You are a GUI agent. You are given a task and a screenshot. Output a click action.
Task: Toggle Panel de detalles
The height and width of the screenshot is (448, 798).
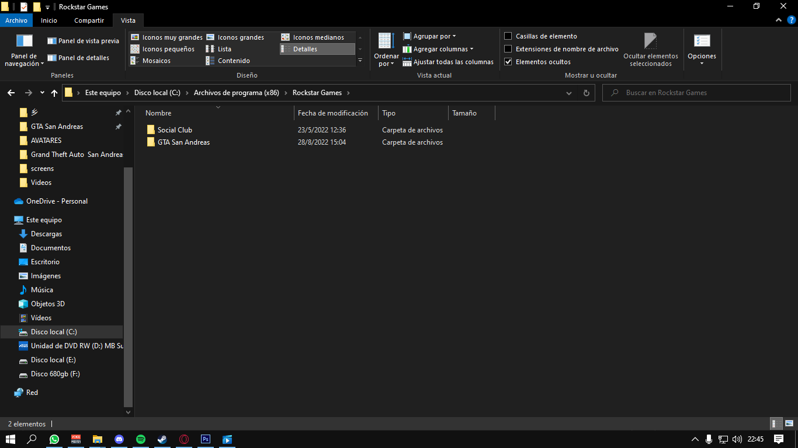(x=78, y=58)
